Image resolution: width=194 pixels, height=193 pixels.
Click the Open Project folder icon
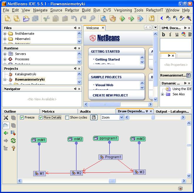pyautogui.click(x=26, y=18)
